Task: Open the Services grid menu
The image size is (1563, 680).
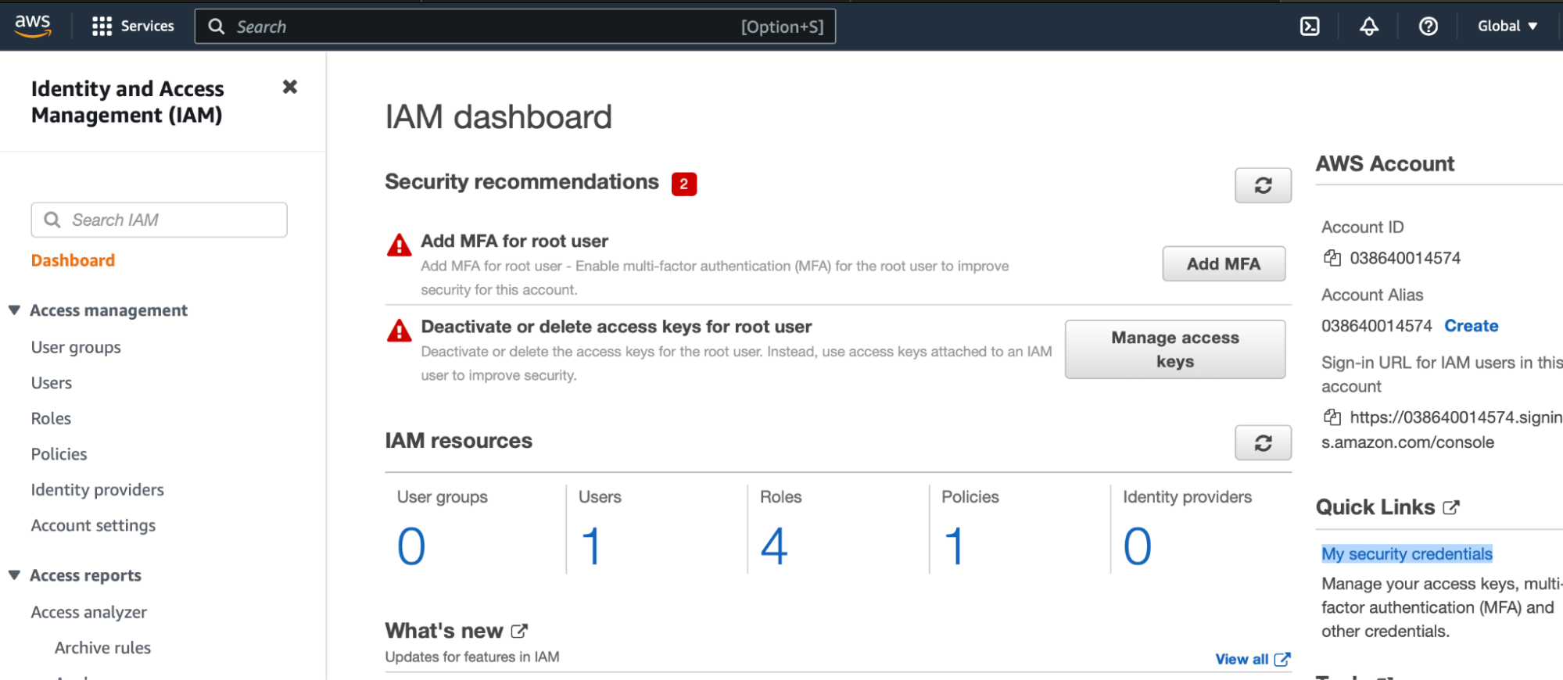Action: [x=133, y=26]
